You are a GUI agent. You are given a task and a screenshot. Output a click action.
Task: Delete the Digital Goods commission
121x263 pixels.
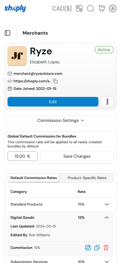tap(106, 248)
